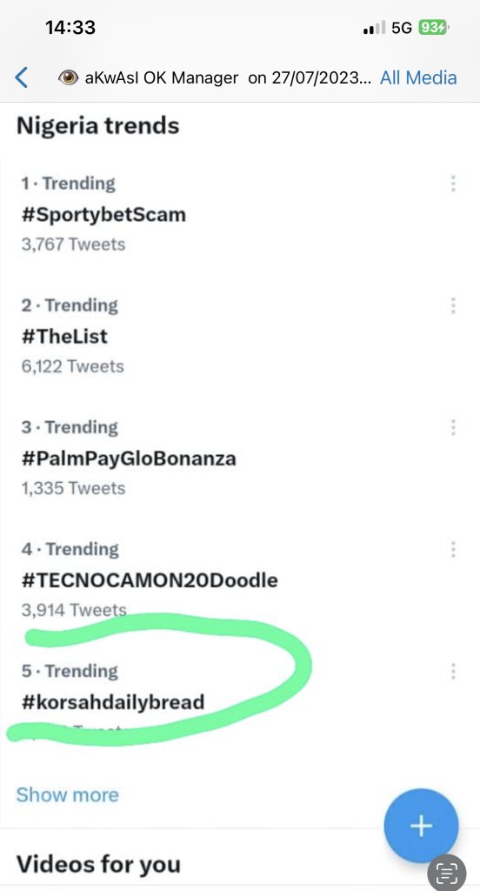The width and height of the screenshot is (480, 891).
Task: Open options menu for #TECNOCAMON20Doodle trend
Action: pyautogui.click(x=453, y=549)
